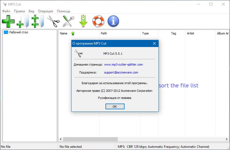This screenshot has height=150, width=230.
Task: Click the scissors cut toolbar icon
Action: [x=53, y=21]
